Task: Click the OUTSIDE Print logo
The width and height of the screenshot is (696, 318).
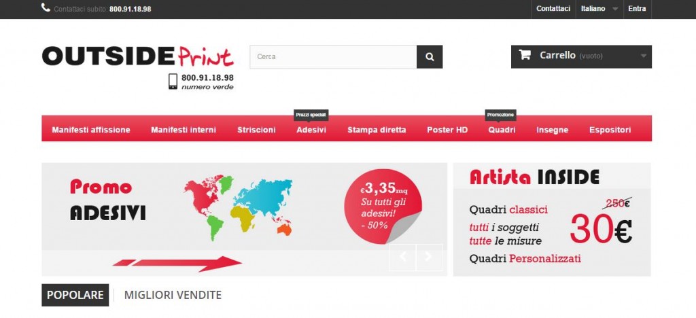Action: tap(137, 56)
